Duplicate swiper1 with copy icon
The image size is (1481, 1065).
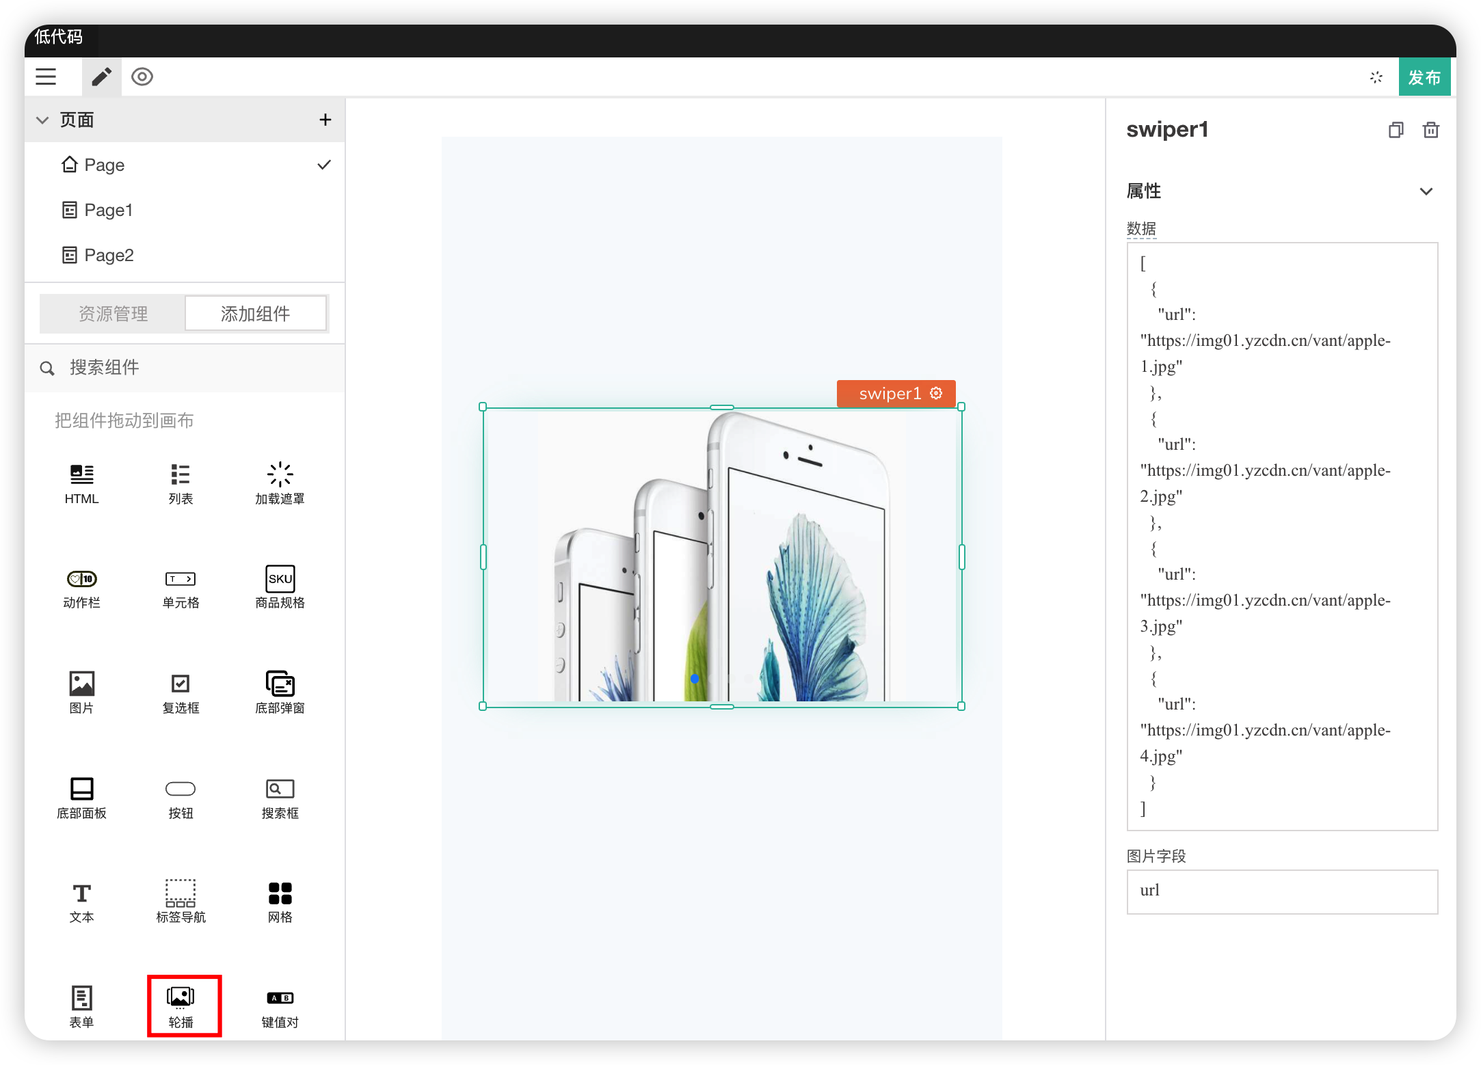[1396, 130]
